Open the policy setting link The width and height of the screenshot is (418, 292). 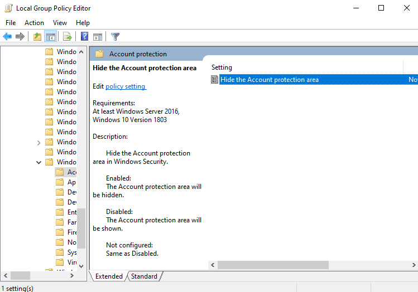pos(126,86)
